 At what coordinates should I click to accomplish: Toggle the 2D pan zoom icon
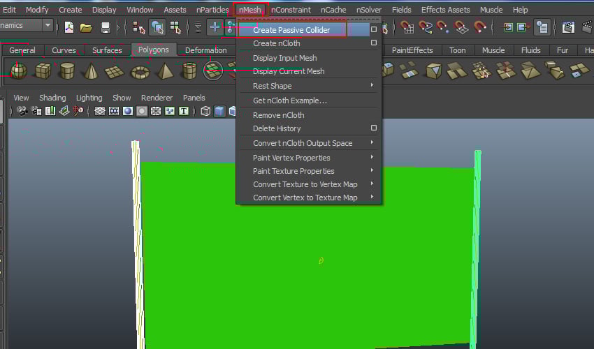pyautogui.click(x=78, y=111)
